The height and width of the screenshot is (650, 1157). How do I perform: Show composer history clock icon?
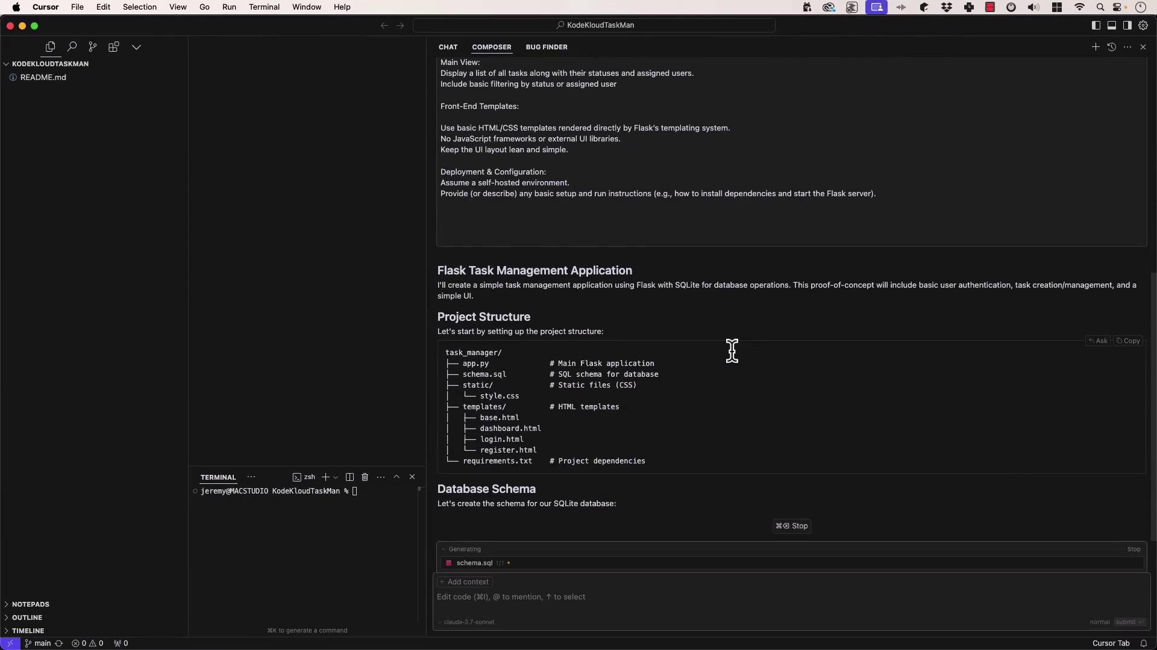[x=1112, y=47]
